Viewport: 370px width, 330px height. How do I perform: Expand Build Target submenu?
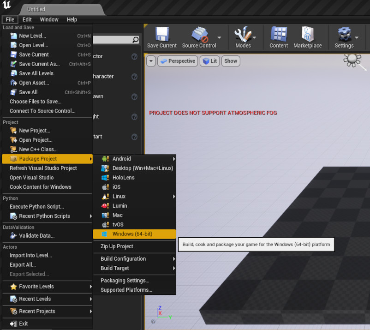tap(174, 268)
